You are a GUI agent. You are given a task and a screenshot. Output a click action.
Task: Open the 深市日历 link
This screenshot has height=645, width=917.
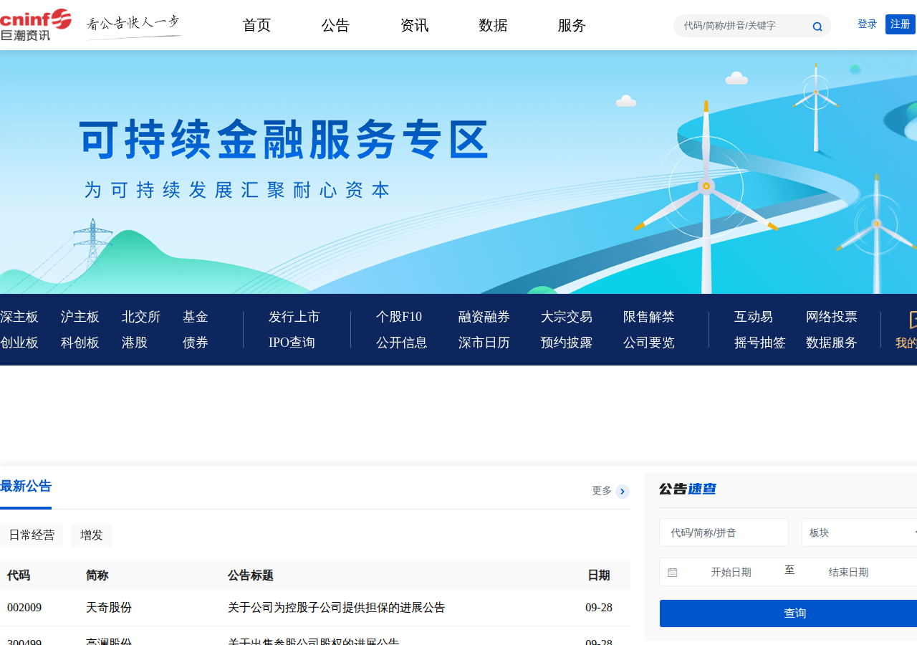pyautogui.click(x=484, y=343)
